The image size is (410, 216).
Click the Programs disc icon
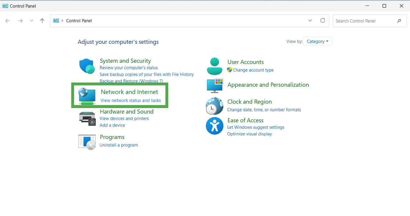87,142
